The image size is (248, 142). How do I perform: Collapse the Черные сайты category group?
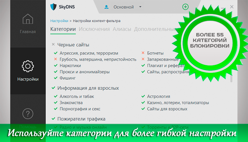coord(53,44)
